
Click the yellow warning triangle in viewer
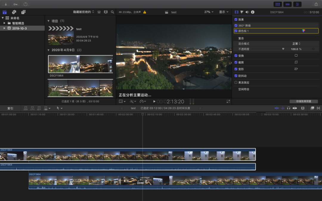click(145, 12)
